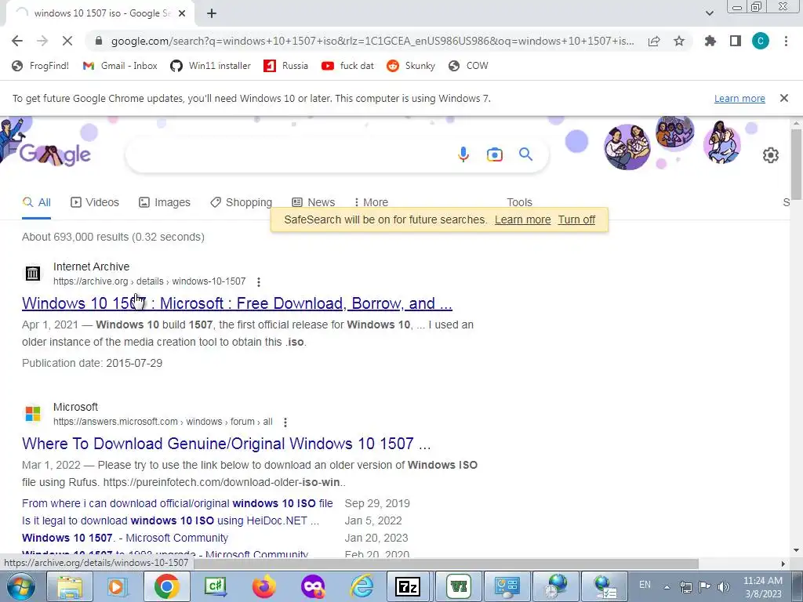
Task: Open Windows Explorer from the taskbar
Action: pos(70,586)
